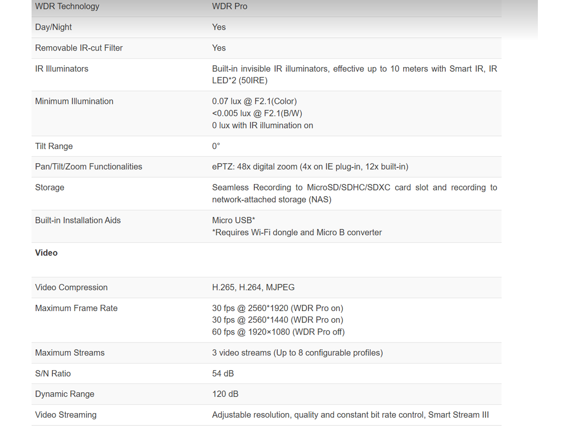Click the Micro USB value text

[233, 221]
